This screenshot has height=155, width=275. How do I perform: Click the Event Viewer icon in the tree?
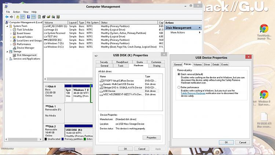point(15,33)
